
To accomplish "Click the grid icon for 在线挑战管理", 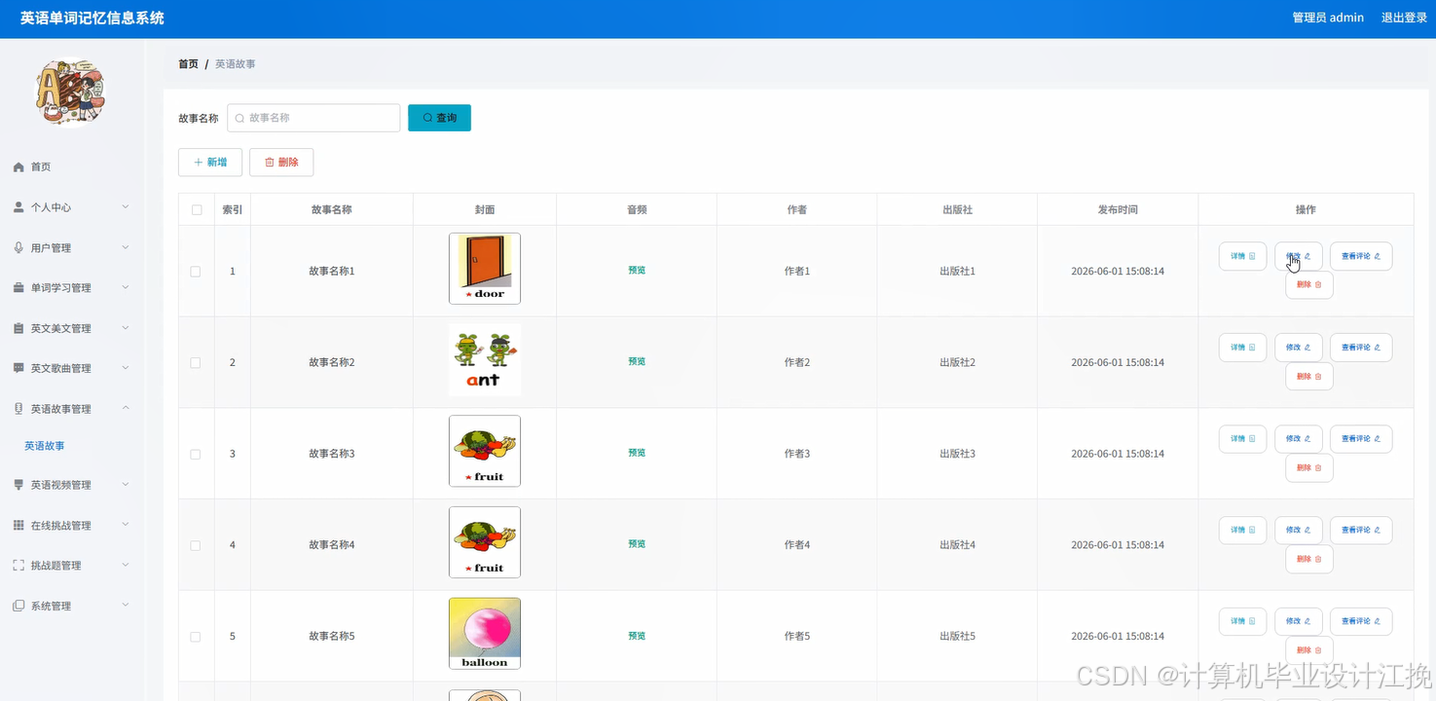I will (18, 525).
